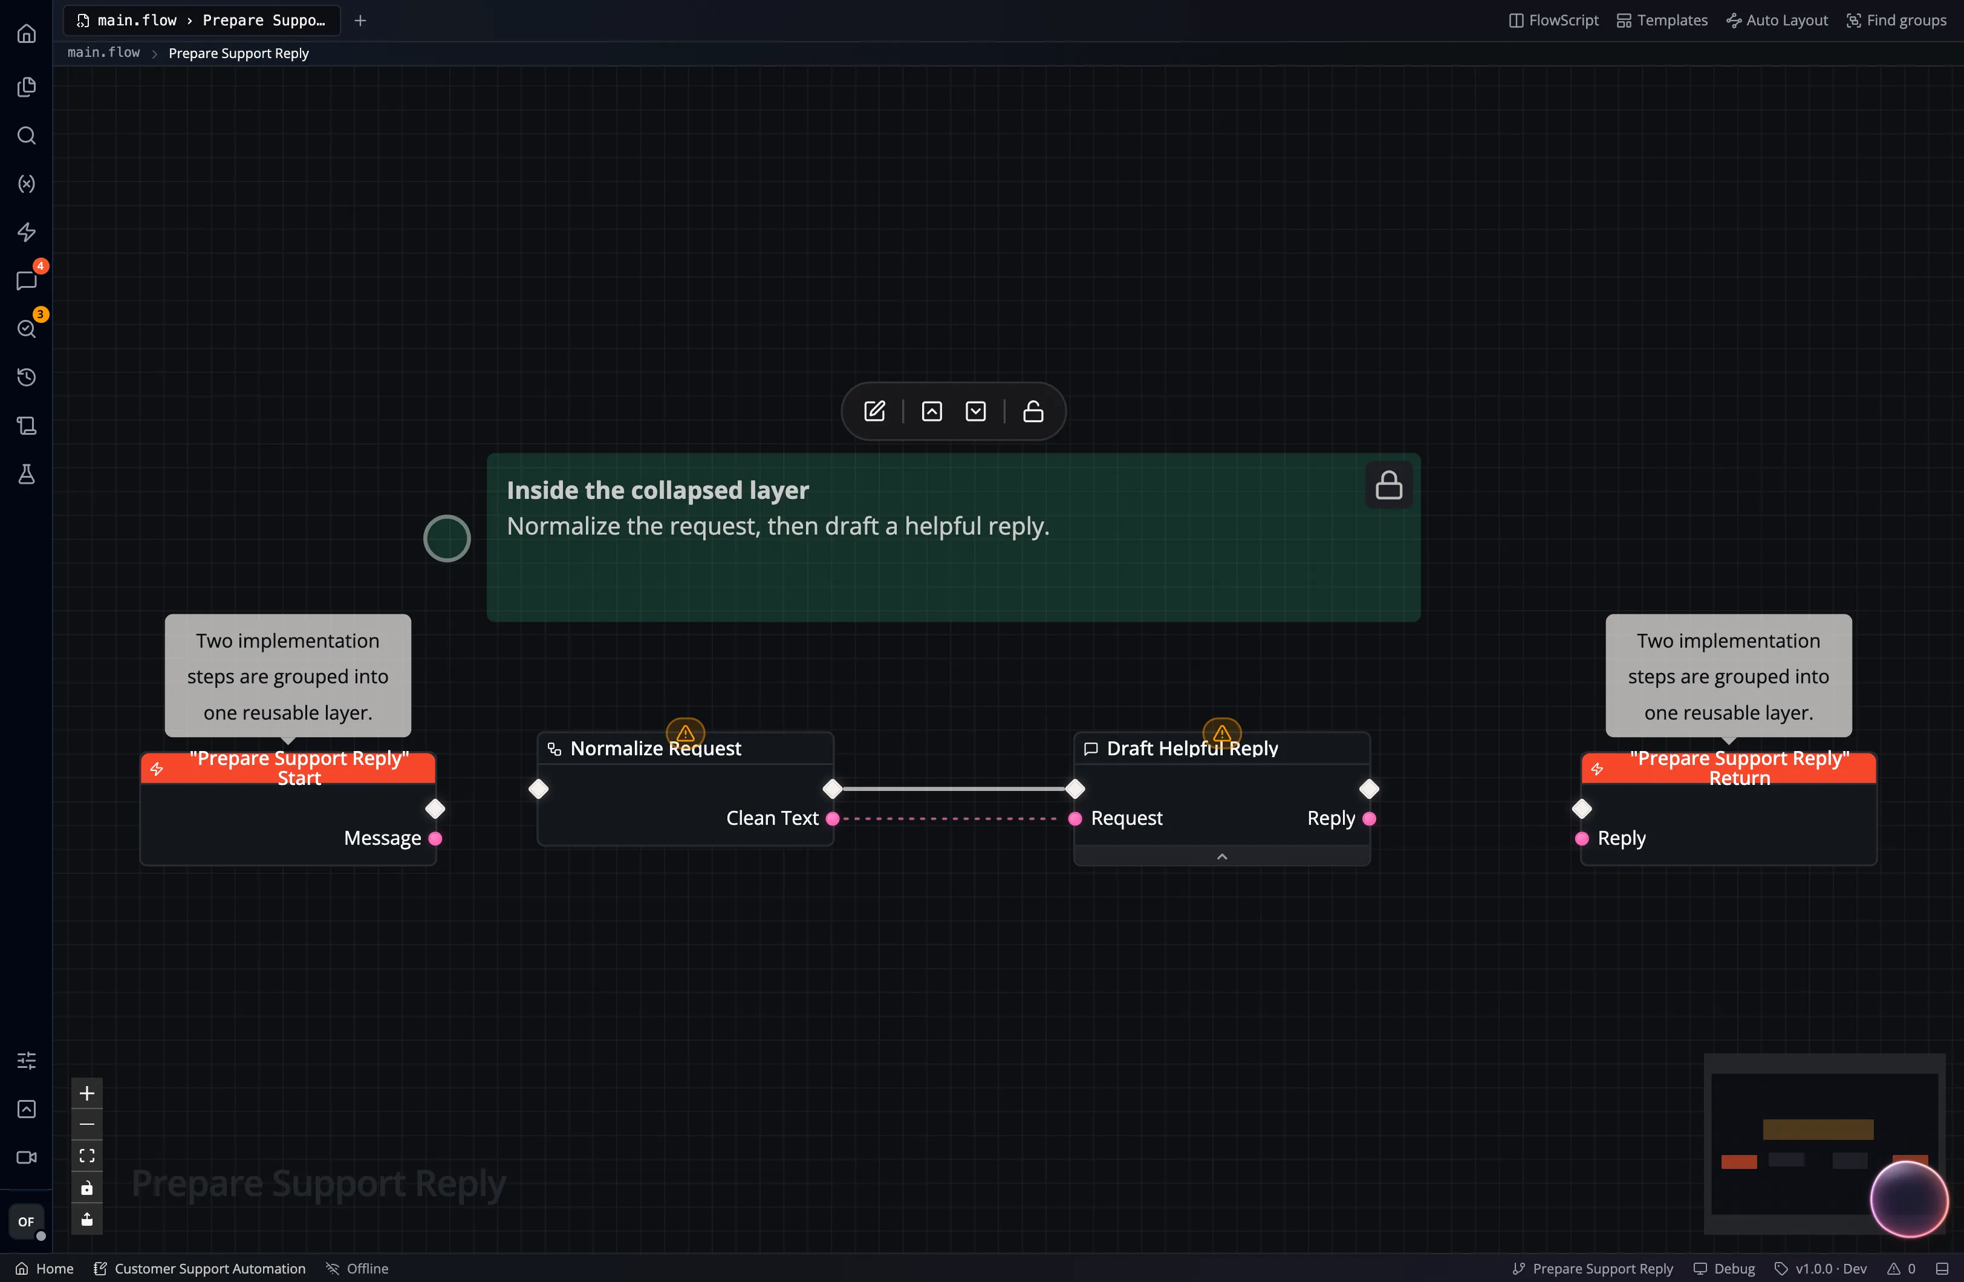
Task: Open the flask testing sidebar icon
Action: [x=27, y=474]
